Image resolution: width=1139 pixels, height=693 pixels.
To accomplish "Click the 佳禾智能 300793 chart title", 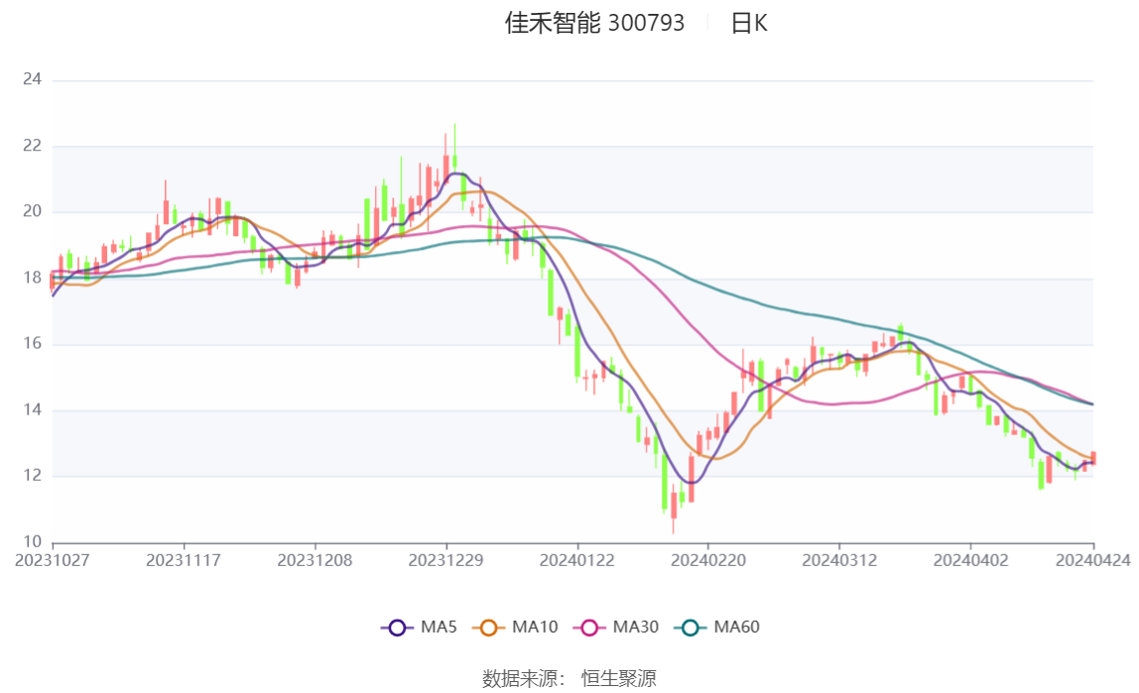I will pos(594,23).
